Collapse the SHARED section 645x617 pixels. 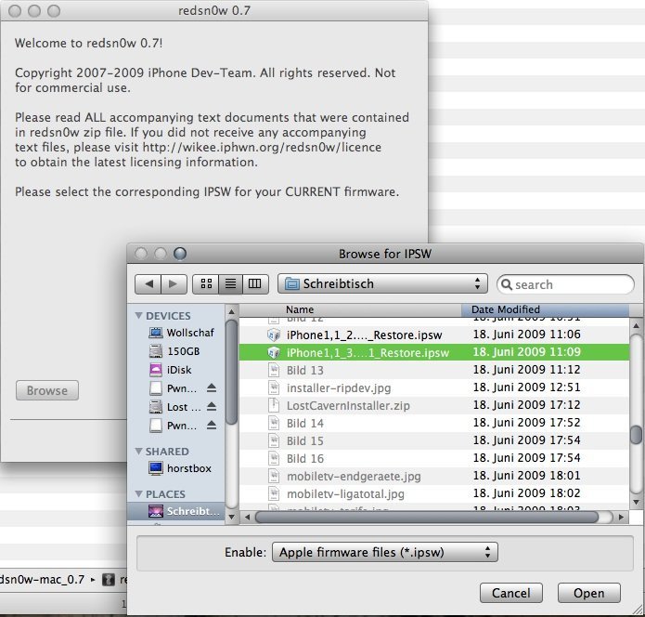coord(138,452)
